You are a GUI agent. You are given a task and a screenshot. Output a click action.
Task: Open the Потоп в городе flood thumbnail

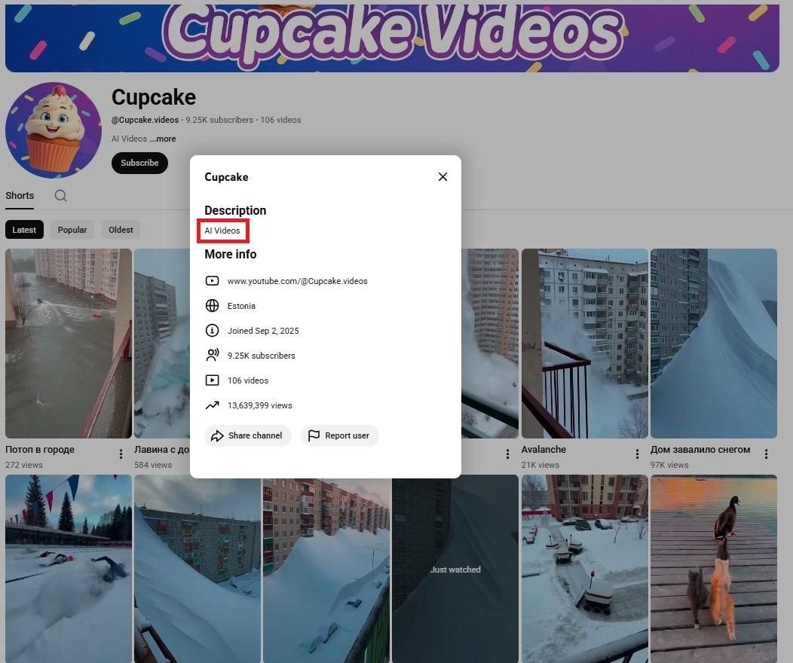[69, 344]
